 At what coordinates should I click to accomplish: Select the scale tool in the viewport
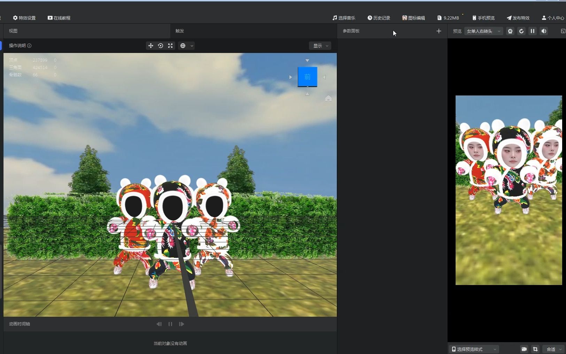170,46
